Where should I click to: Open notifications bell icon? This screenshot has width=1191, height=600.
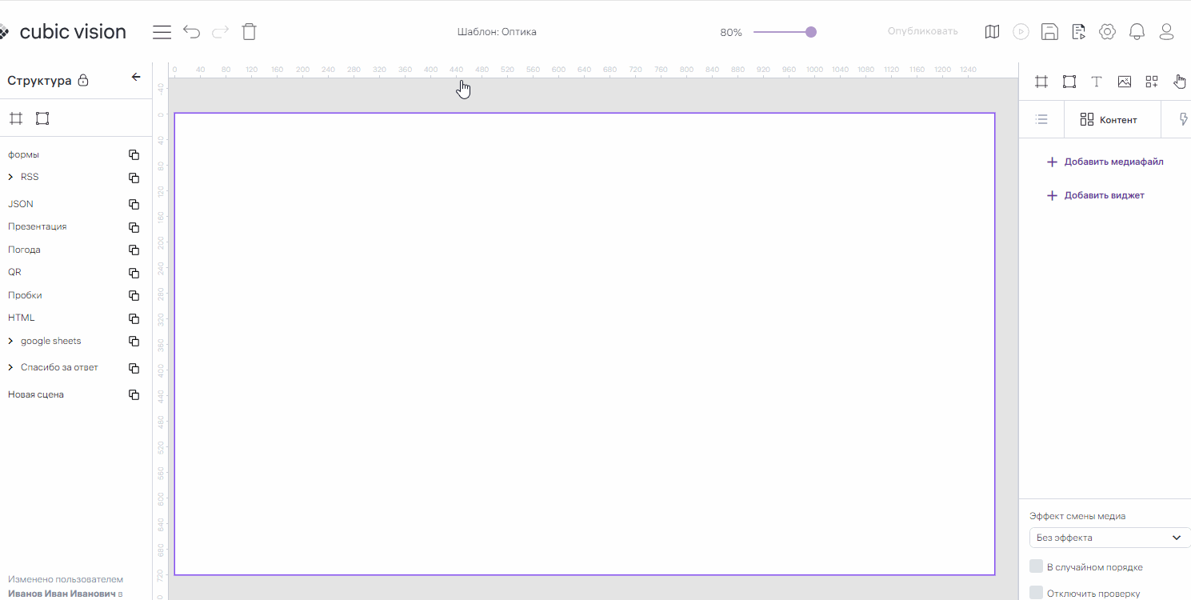[1137, 32]
